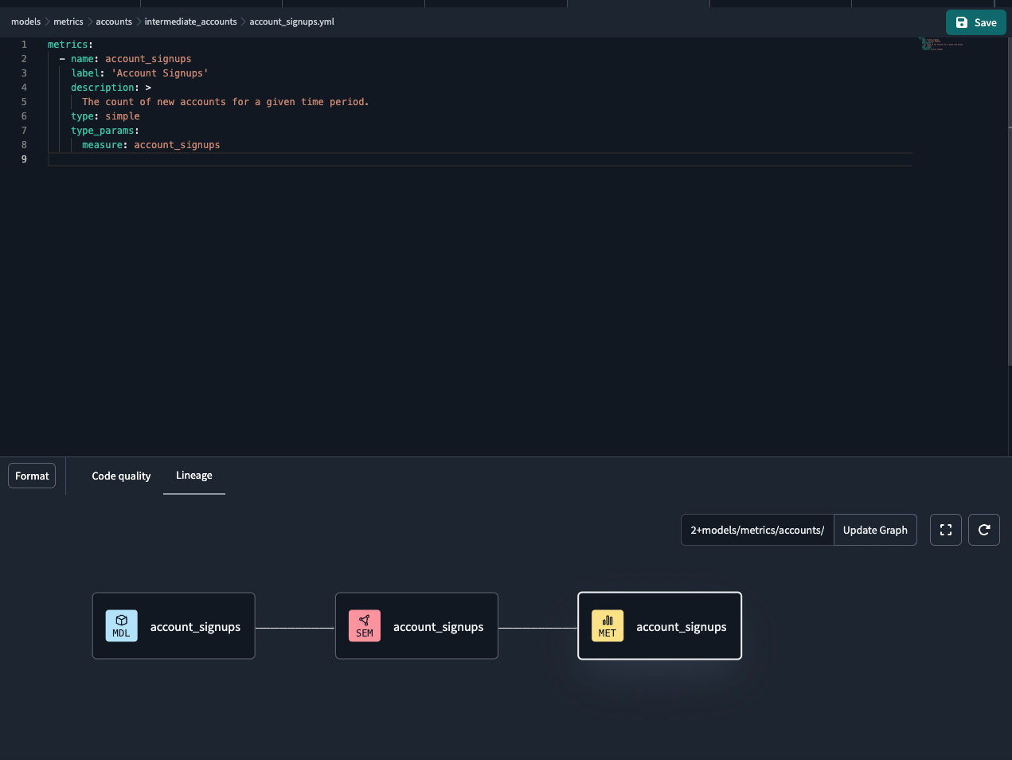Click the lineage selector input field
Screen dimensions: 1012x760
click(756, 530)
